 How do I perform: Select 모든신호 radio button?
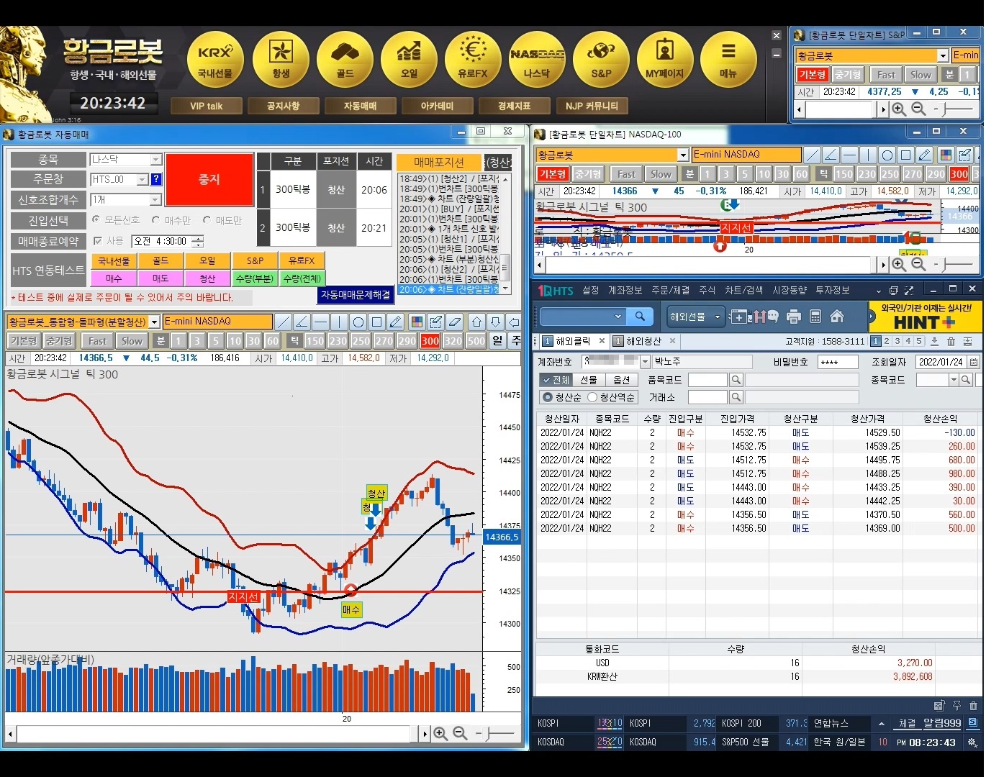(x=96, y=219)
